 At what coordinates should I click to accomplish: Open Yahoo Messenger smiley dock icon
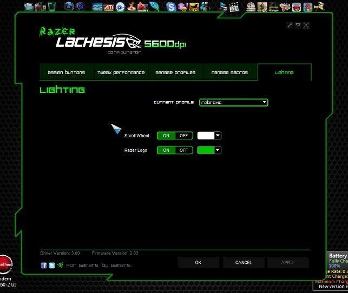[182, 7]
